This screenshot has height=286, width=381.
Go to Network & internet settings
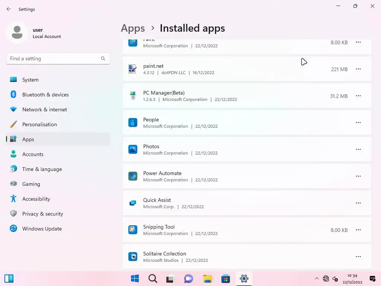(x=58, y=109)
